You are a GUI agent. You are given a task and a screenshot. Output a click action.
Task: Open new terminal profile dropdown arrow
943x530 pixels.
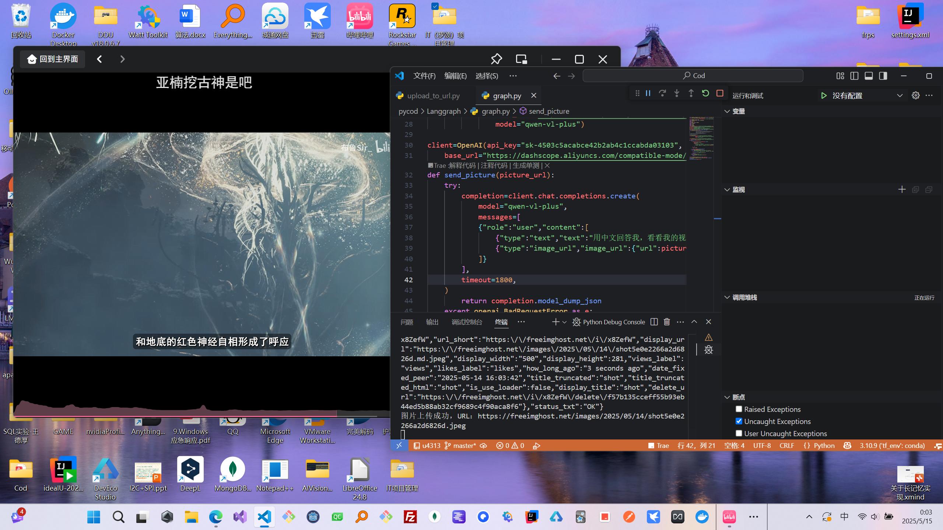coord(564,322)
